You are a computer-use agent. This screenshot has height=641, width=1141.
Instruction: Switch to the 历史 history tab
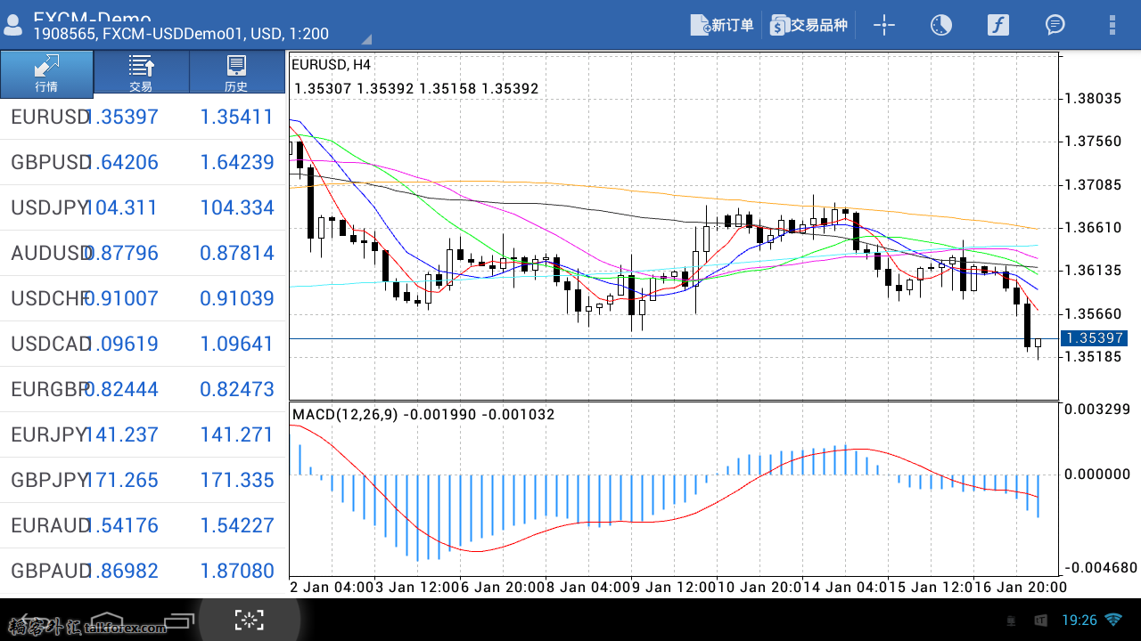(x=236, y=73)
